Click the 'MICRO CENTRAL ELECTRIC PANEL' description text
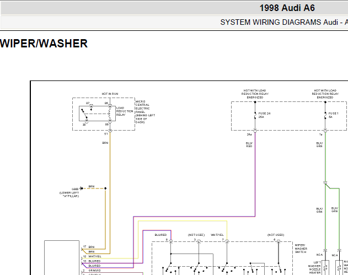This screenshot has width=348, height=275. [x=145, y=112]
